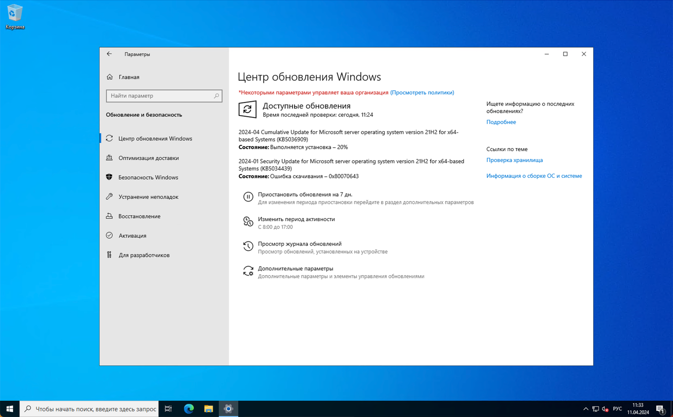The height and width of the screenshot is (417, 673).
Task: Open the Оптимизация доставки icon in sidebar
Action: [x=109, y=158]
